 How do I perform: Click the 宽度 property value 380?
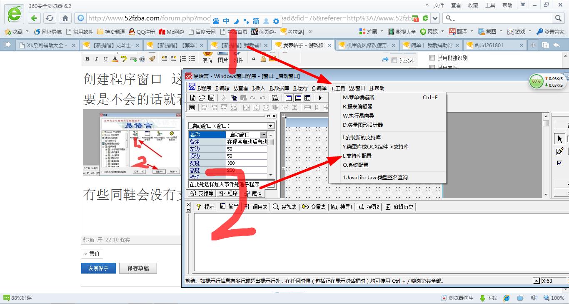point(247,163)
